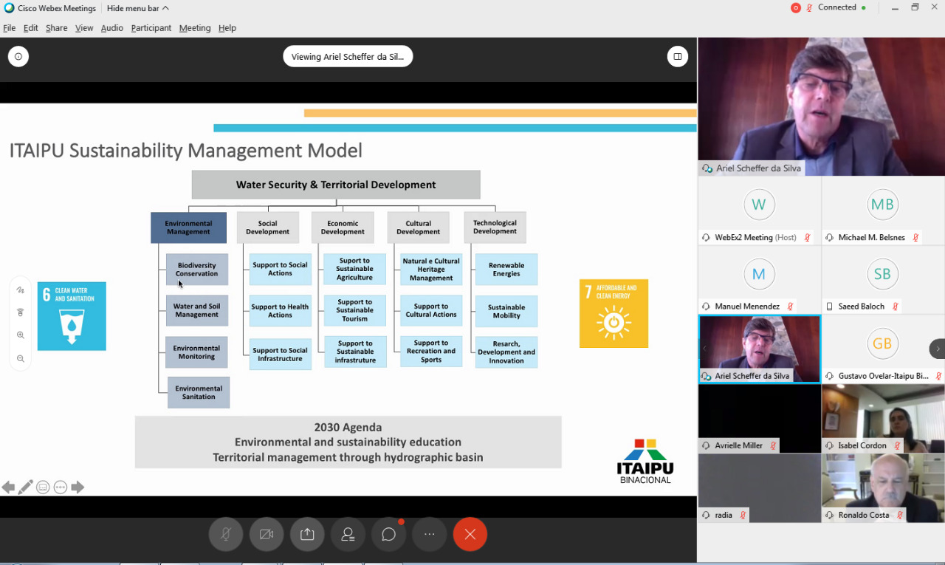945x565 pixels.
Task: Open the Meeting menu
Action: (195, 28)
